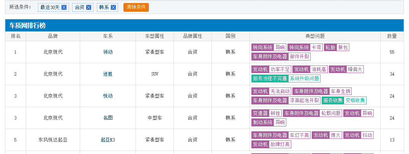The height and width of the screenshot is (154, 409).
Task: Click the 典型问题 column header
Action: tap(315, 36)
